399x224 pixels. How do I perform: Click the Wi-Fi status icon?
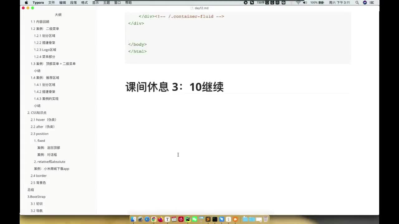click(298, 2)
